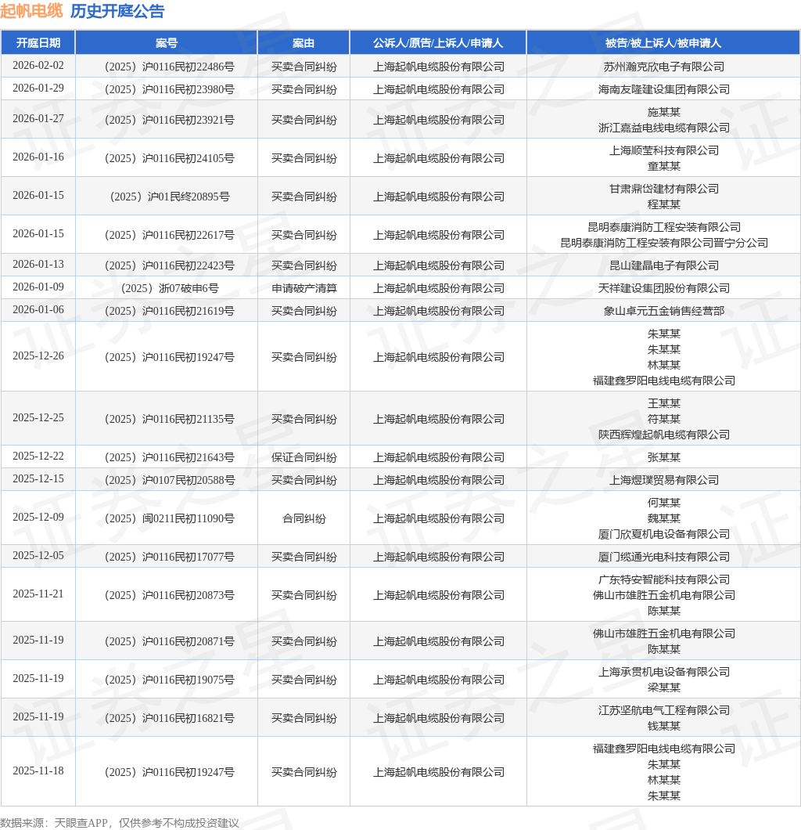The width and height of the screenshot is (801, 830).
Task: Select date cell 2025-12-05
Action: pyautogui.click(x=38, y=555)
